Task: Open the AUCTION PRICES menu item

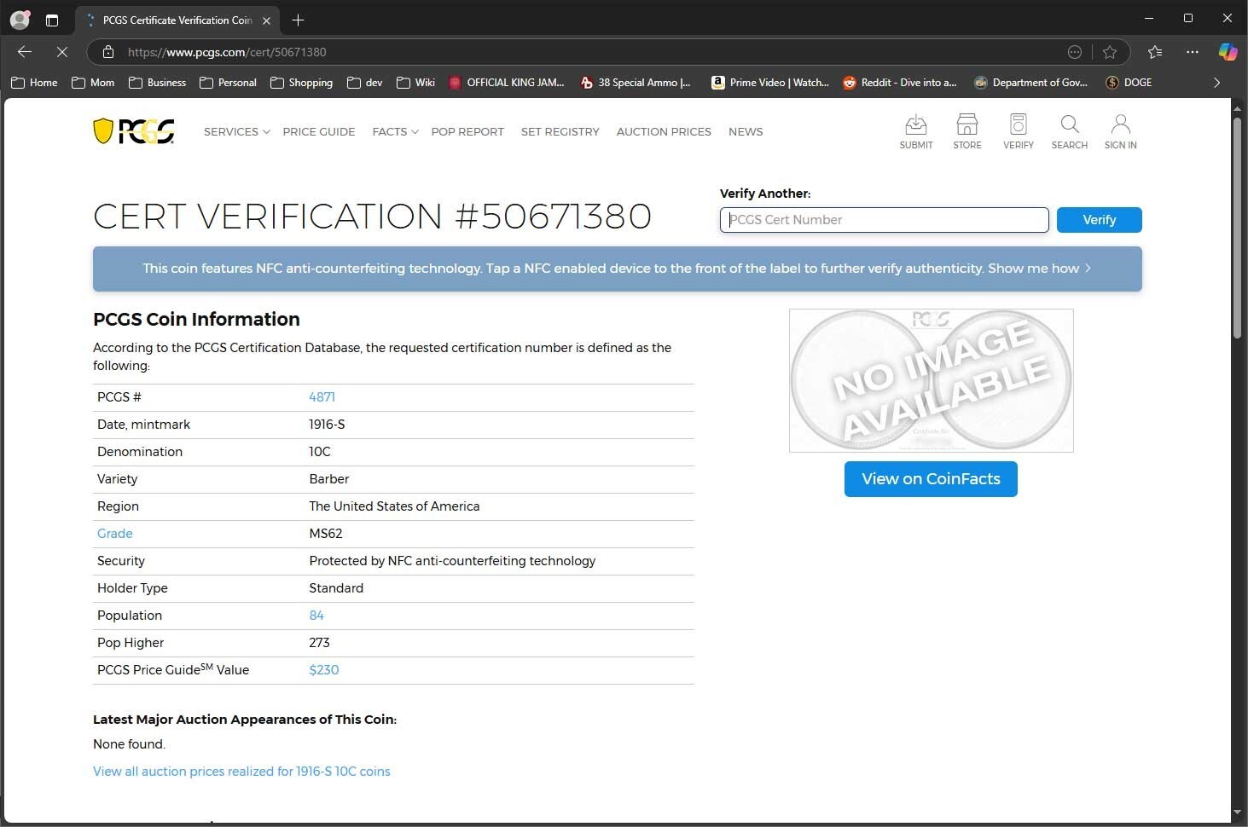Action: pos(664,131)
